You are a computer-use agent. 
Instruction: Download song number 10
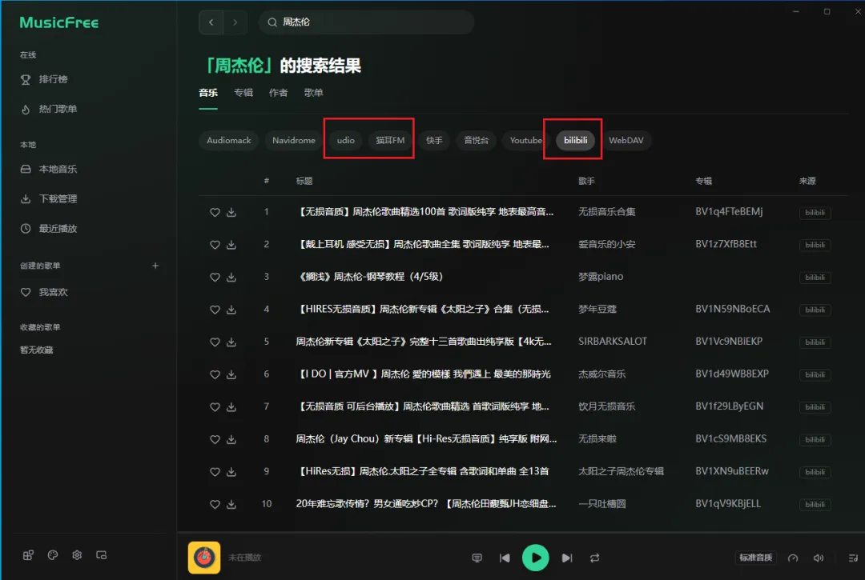(x=231, y=505)
